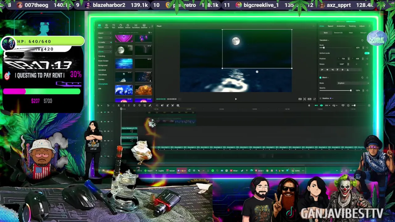The image size is (395, 222).
Task: Select the Intro&End category
Action: [x=102, y=70]
